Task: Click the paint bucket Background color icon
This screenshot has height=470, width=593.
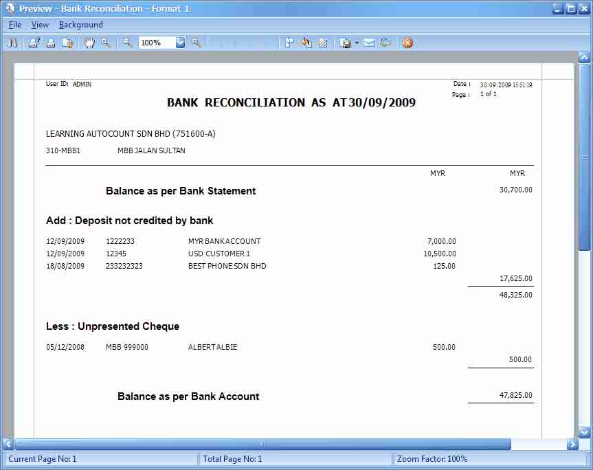Action: 306,43
